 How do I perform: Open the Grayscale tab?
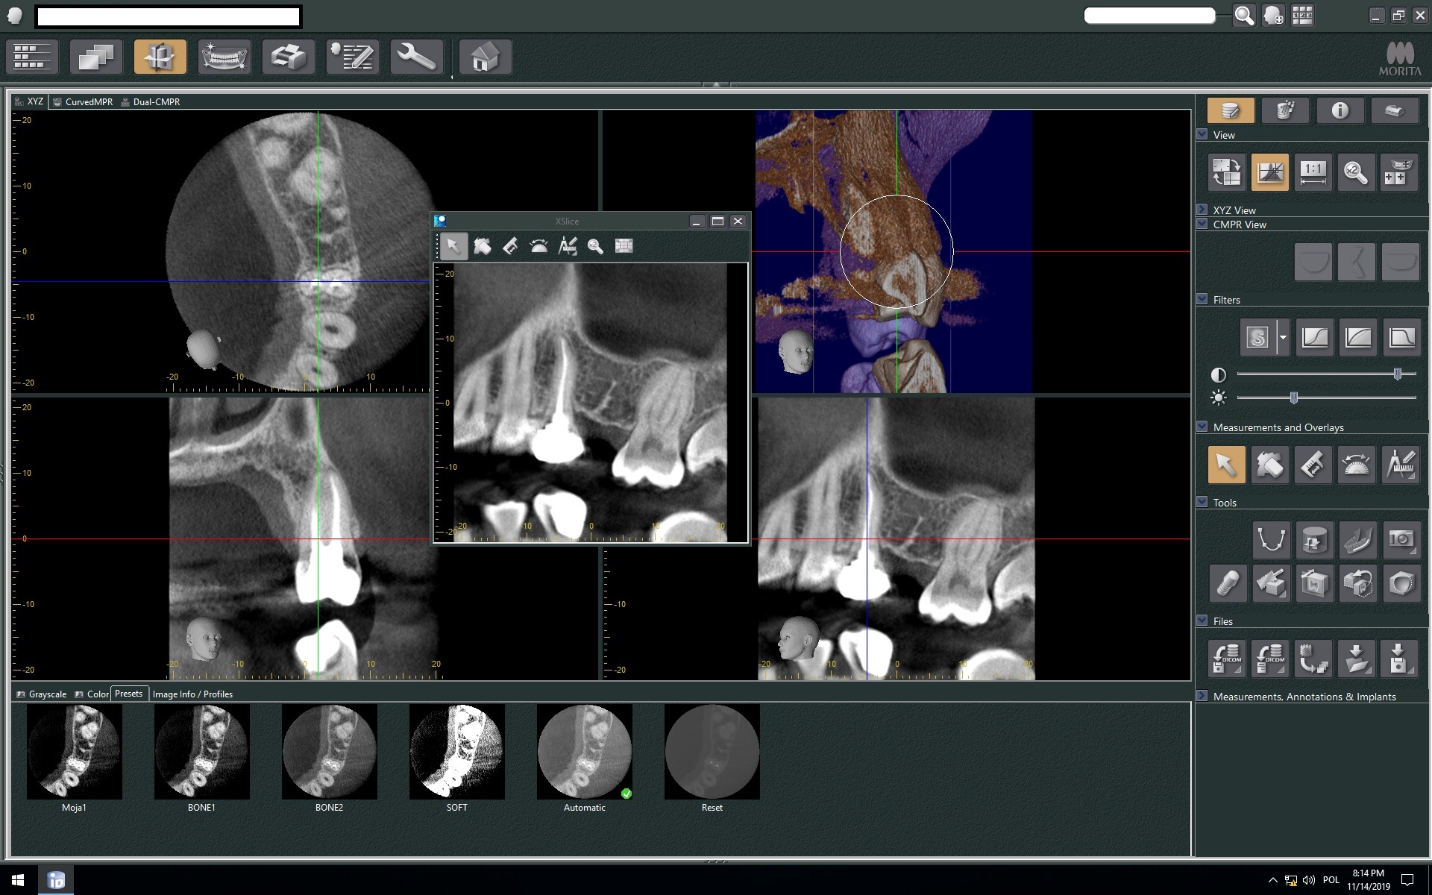click(x=42, y=694)
